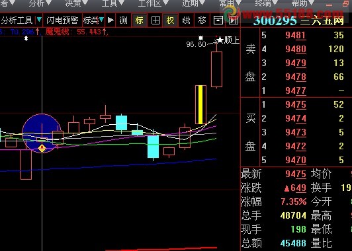
Task: Click the yellow candlestick bar
Action: click(200, 104)
